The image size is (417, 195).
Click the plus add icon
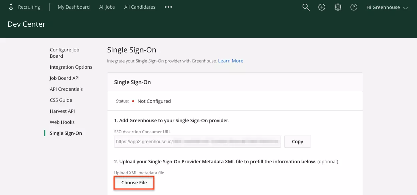click(322, 7)
